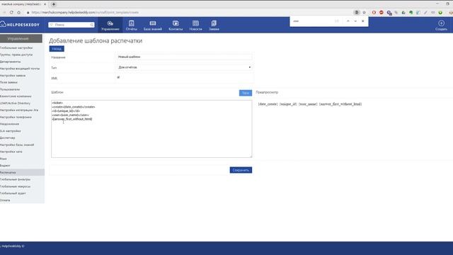Click the red adblock extension icon
The width and height of the screenshot is (453, 255).
(382, 13)
